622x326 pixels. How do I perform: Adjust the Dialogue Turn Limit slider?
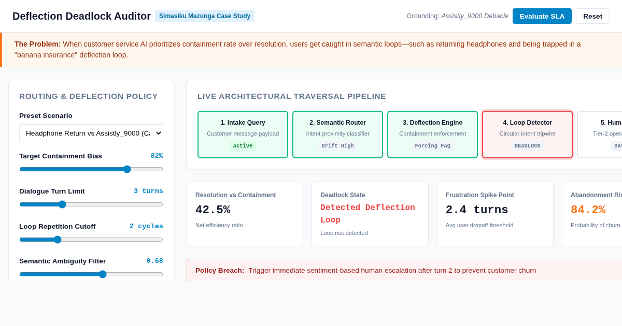click(91, 204)
